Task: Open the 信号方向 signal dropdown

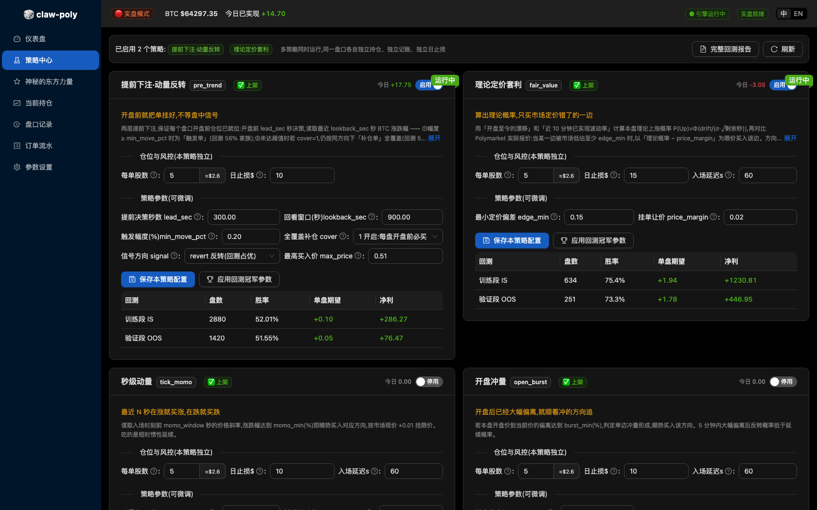Action: click(x=232, y=256)
